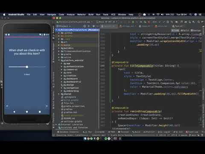Tap the Android back triangle on emulator
Image resolution: width=205 pixels, height=154 pixels.
pos(14,112)
